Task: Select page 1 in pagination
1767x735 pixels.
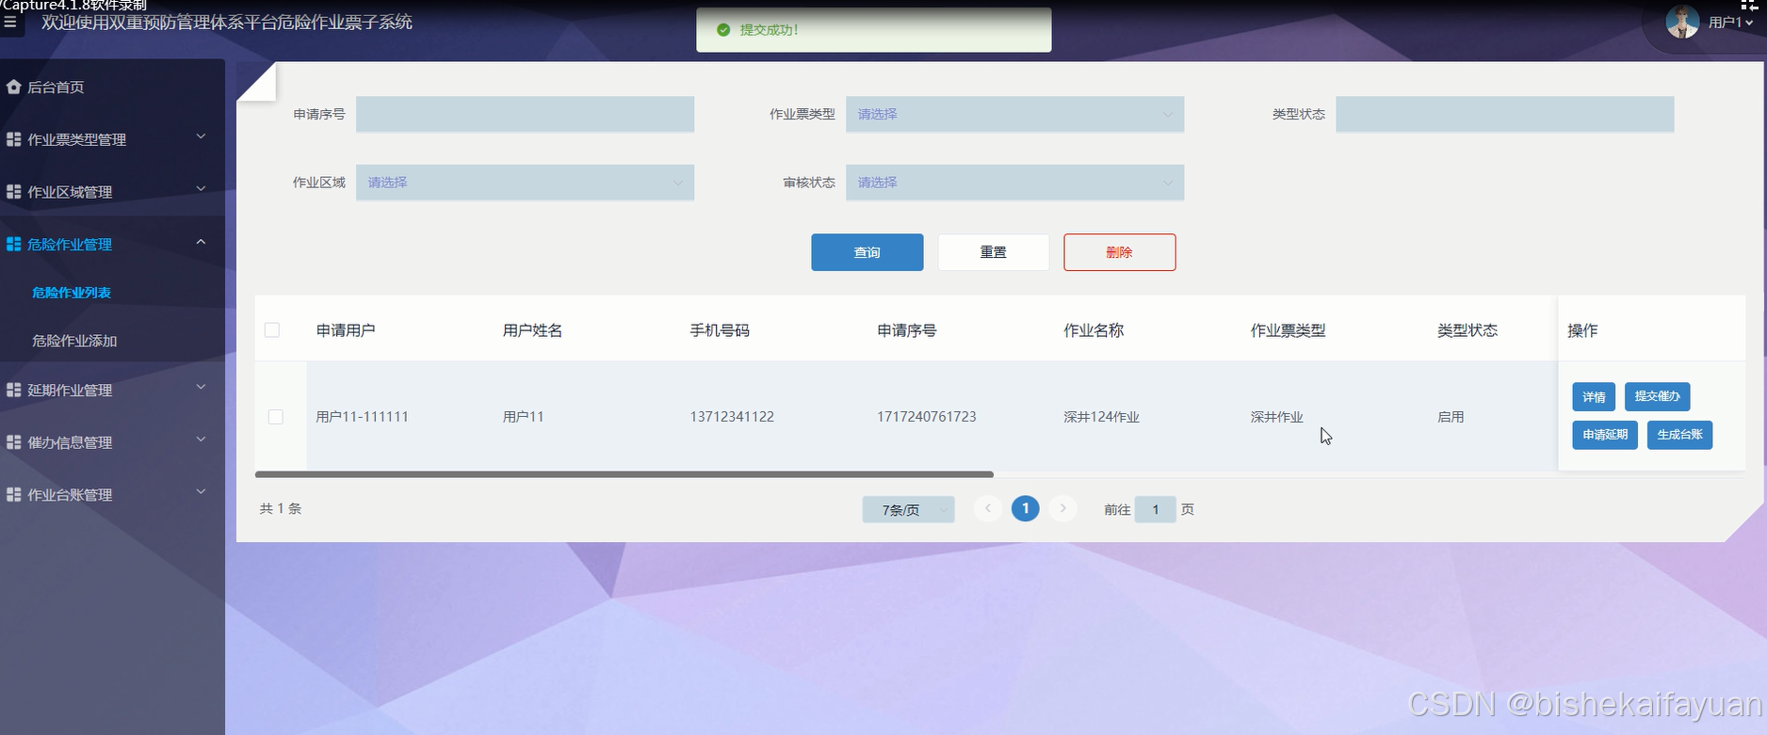Action: coord(1025,508)
